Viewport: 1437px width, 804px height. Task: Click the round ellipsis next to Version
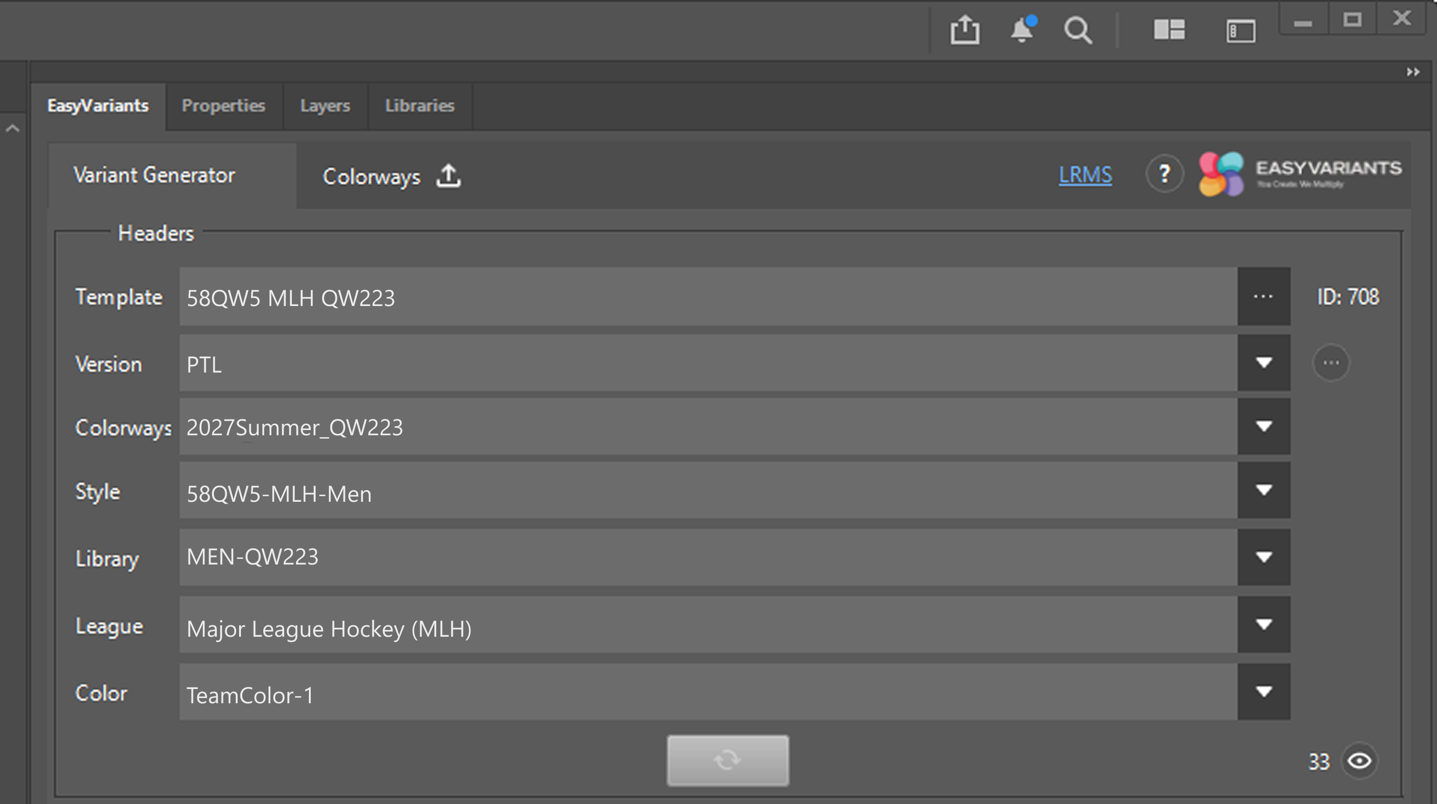click(x=1331, y=363)
